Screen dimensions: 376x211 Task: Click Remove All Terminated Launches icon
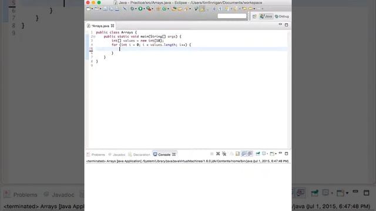tap(224, 154)
